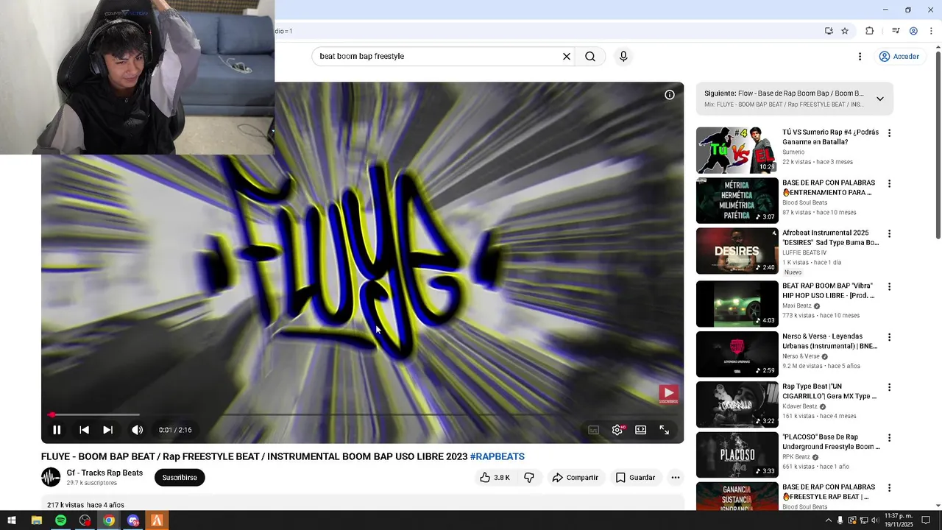This screenshot has width=942, height=530.
Task: Open the Windows Start menu
Action: 12,520
